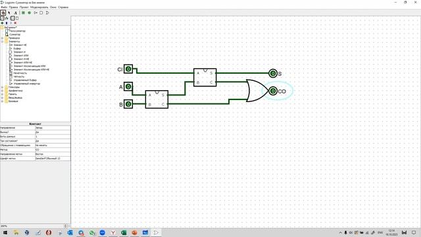Choose Элемент И-НЕ gate in tree
Viewport: 421px width, 237px height.
[x=22, y=59]
